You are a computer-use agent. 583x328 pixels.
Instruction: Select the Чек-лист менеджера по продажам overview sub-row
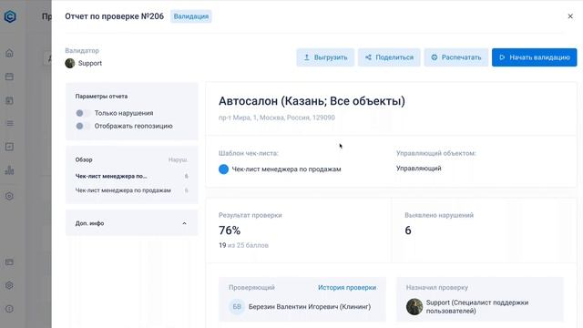coord(131,190)
